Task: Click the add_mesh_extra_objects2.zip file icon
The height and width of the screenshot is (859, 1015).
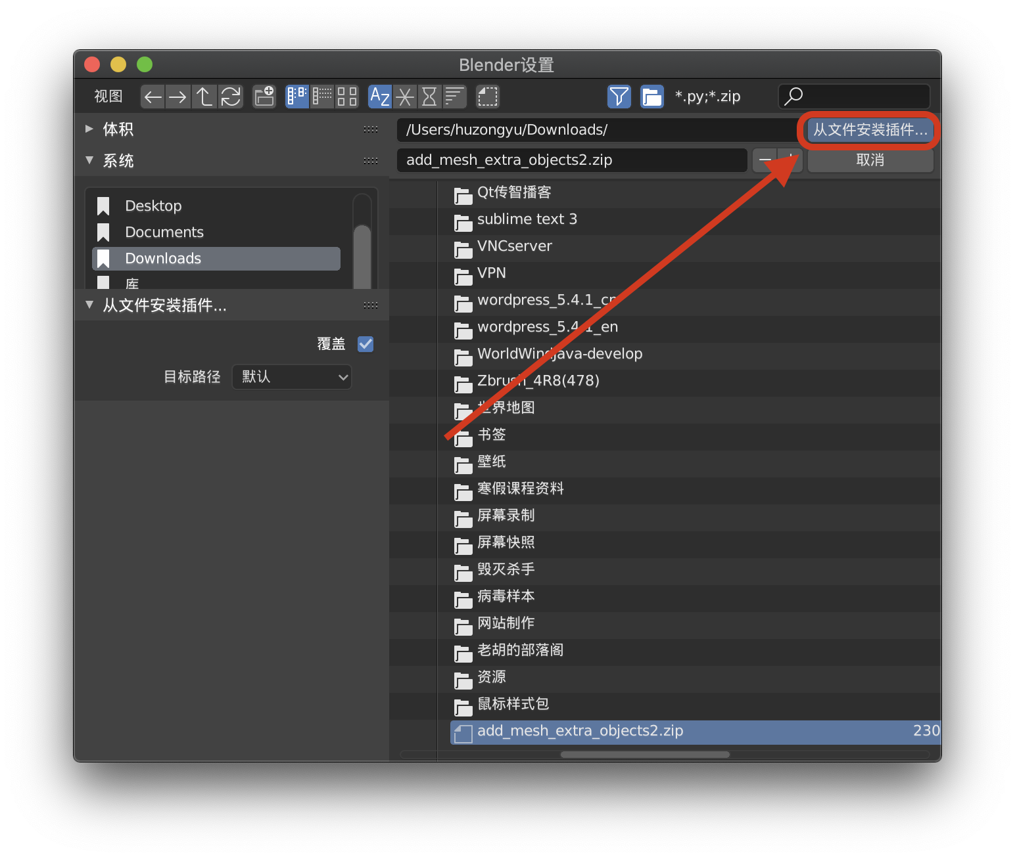Action: (463, 734)
